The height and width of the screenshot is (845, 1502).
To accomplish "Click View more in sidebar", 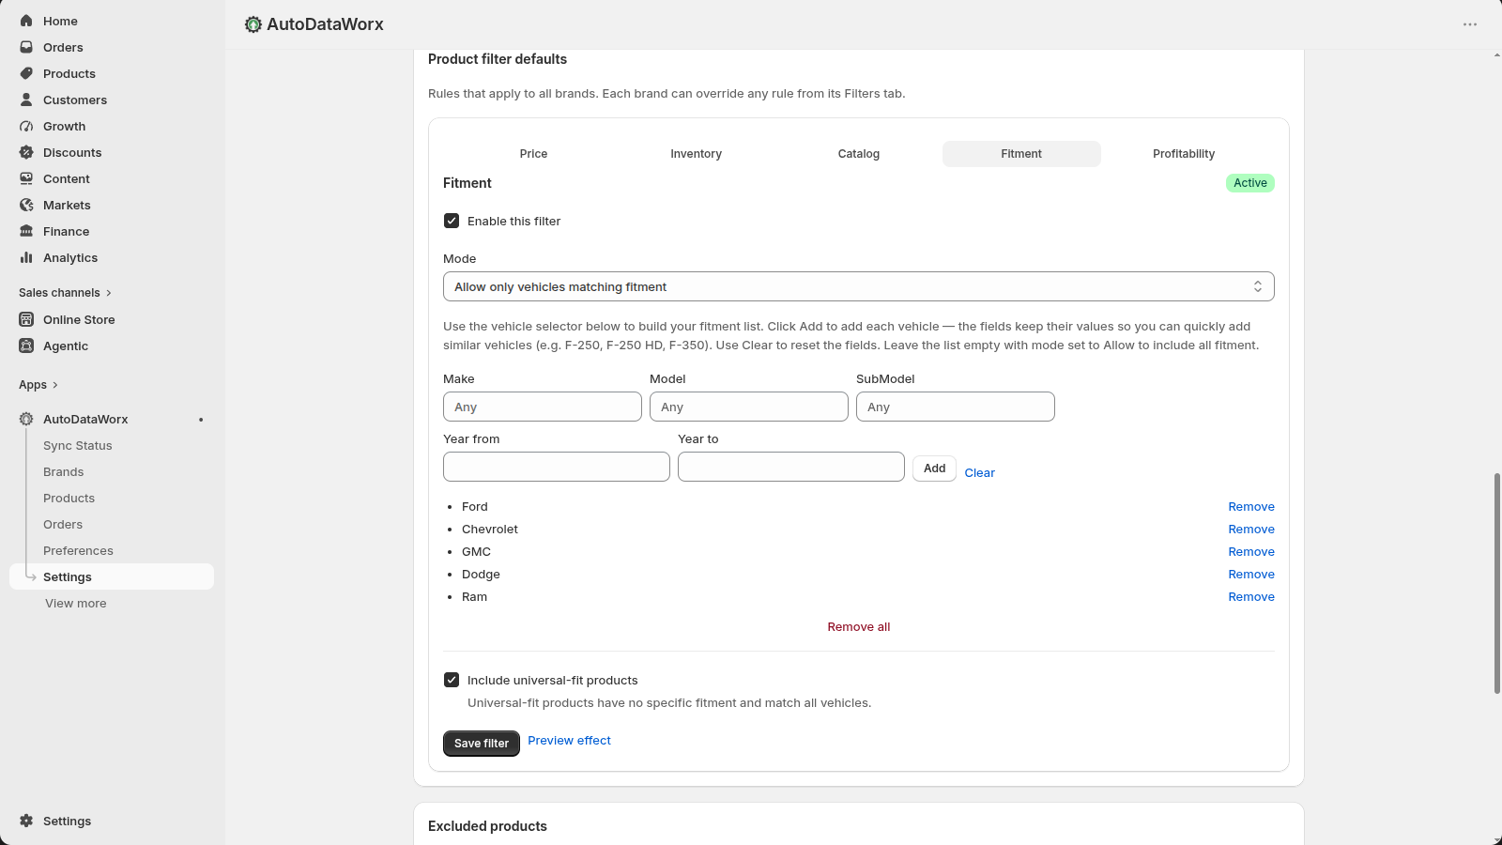I will pos(76,604).
